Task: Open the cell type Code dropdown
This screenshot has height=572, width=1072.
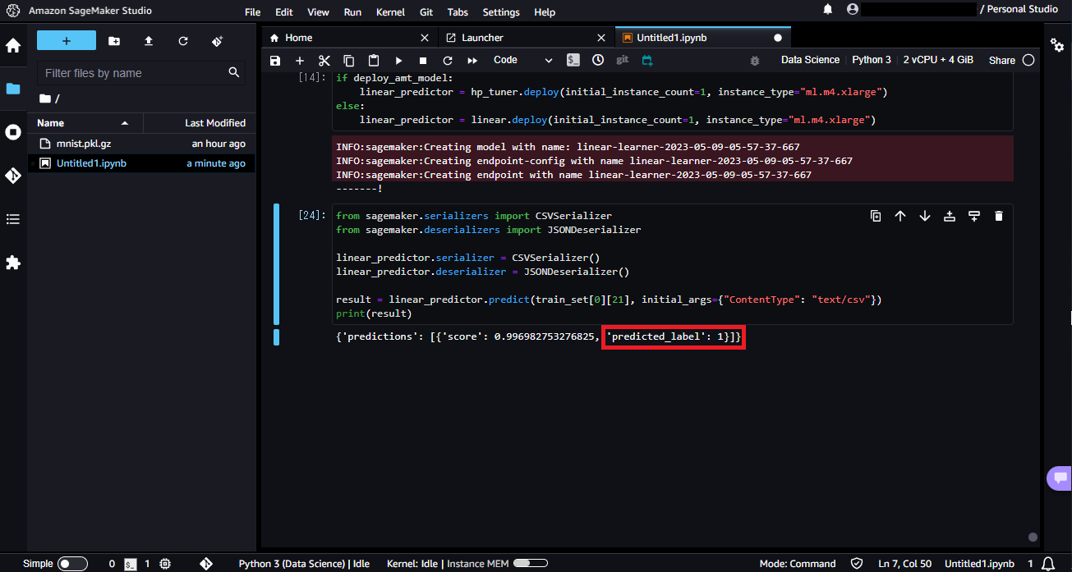Action: click(522, 60)
